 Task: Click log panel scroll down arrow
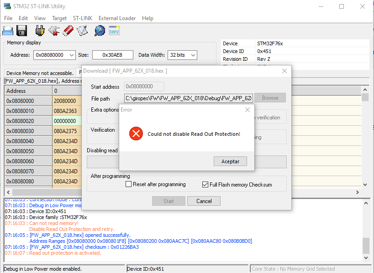tap(366, 258)
